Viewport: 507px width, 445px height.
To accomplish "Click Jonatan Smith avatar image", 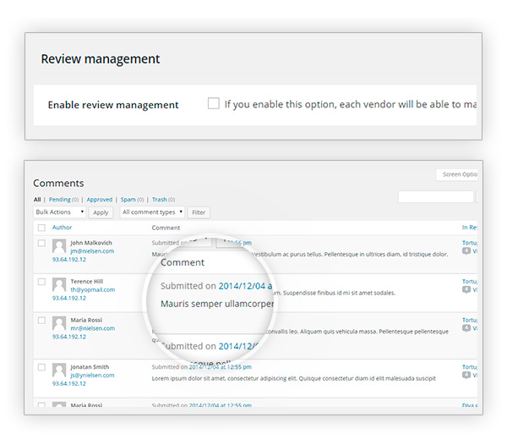I will click(x=59, y=371).
